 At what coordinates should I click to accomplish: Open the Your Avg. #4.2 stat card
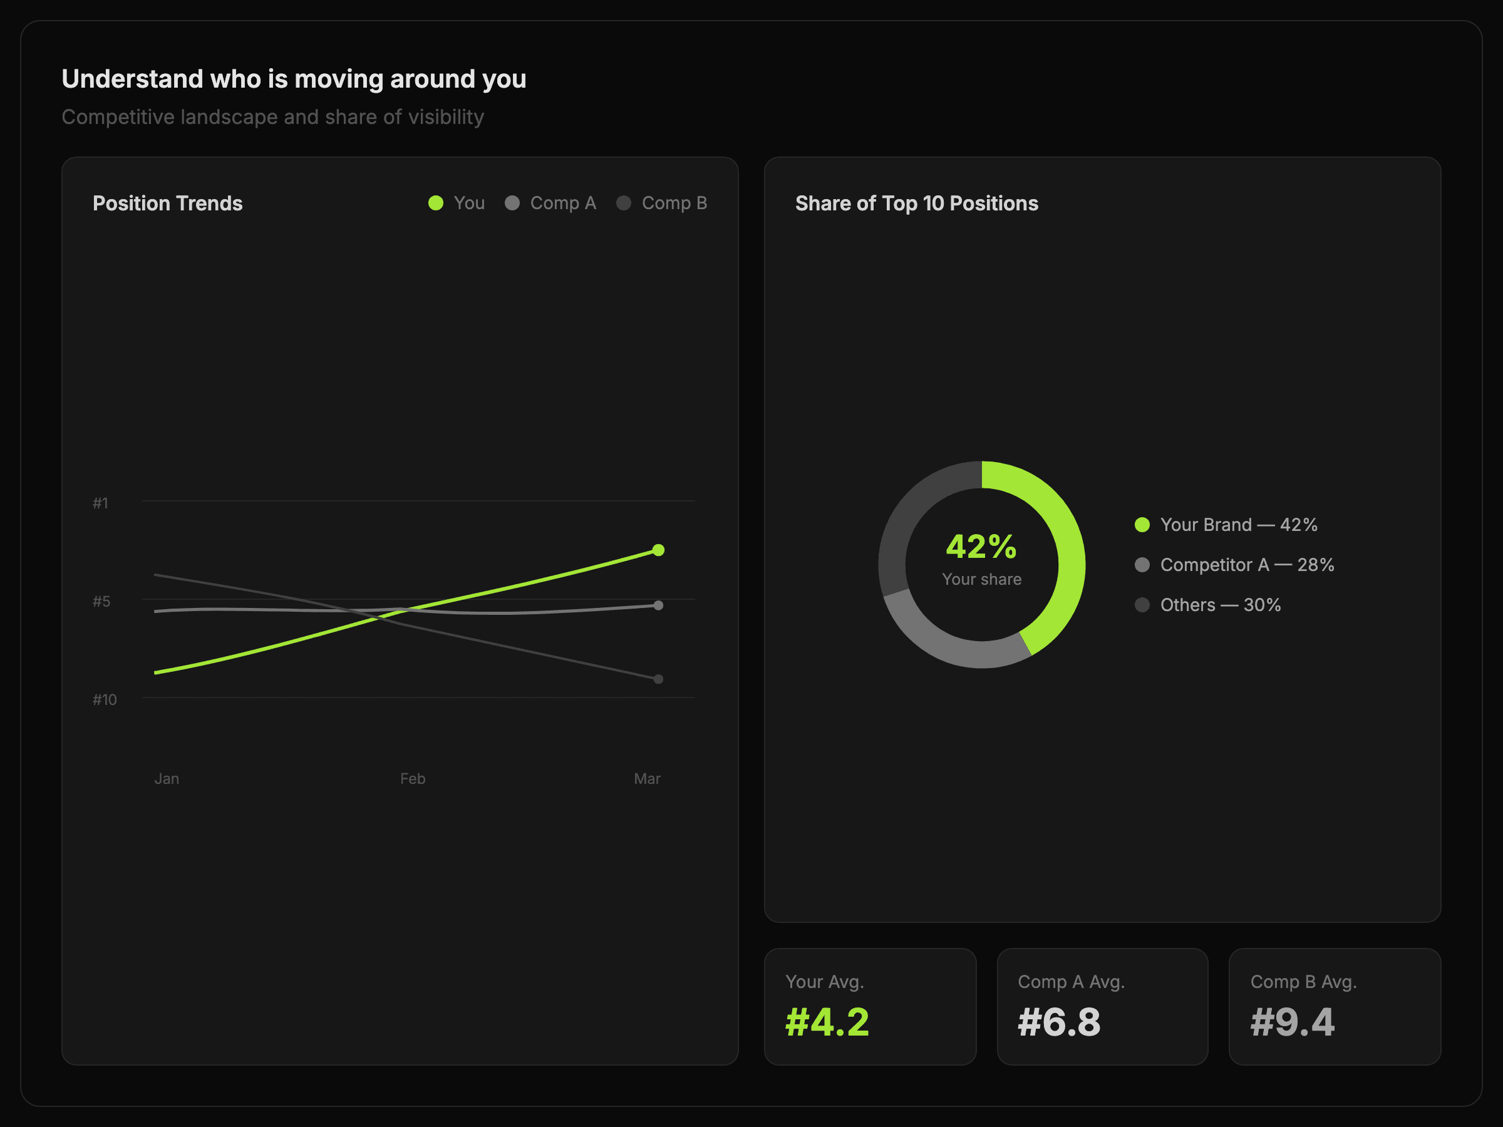click(x=870, y=1006)
